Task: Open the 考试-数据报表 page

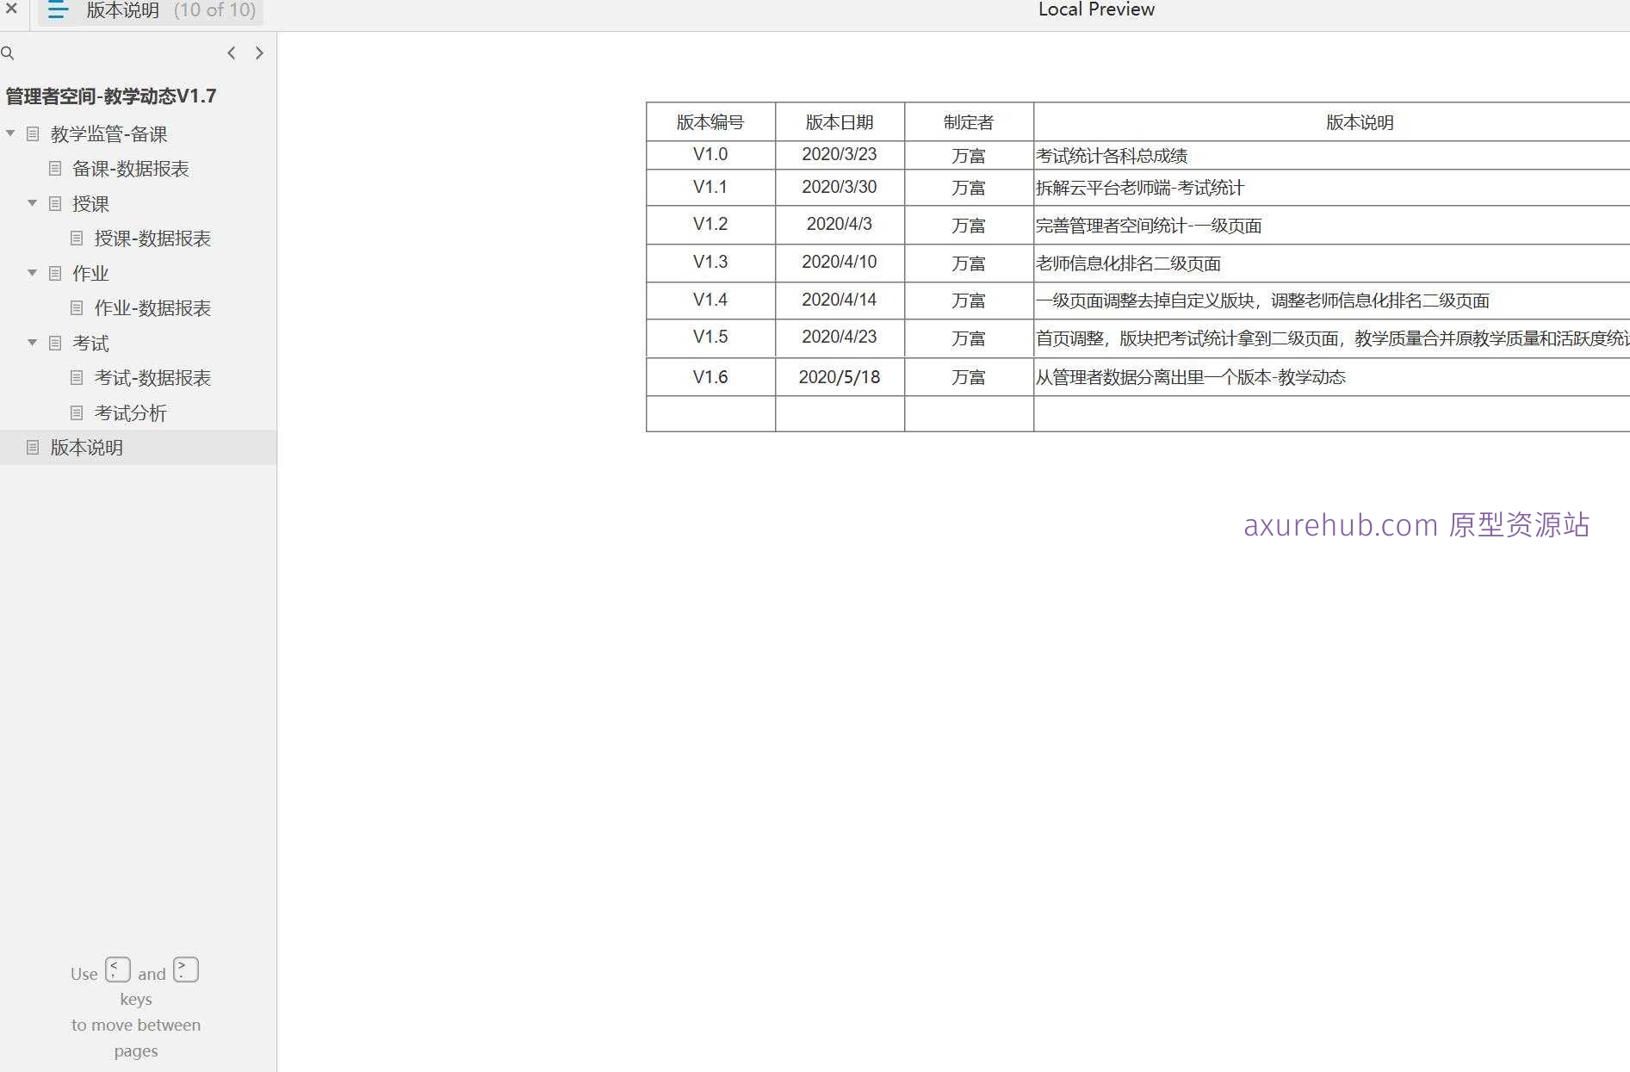Action: (152, 378)
